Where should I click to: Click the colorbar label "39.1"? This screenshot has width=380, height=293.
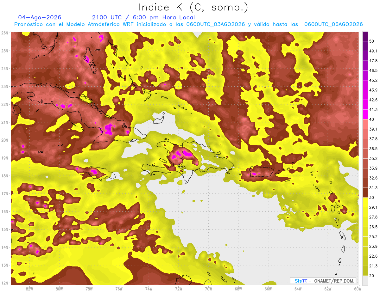tap(373, 129)
